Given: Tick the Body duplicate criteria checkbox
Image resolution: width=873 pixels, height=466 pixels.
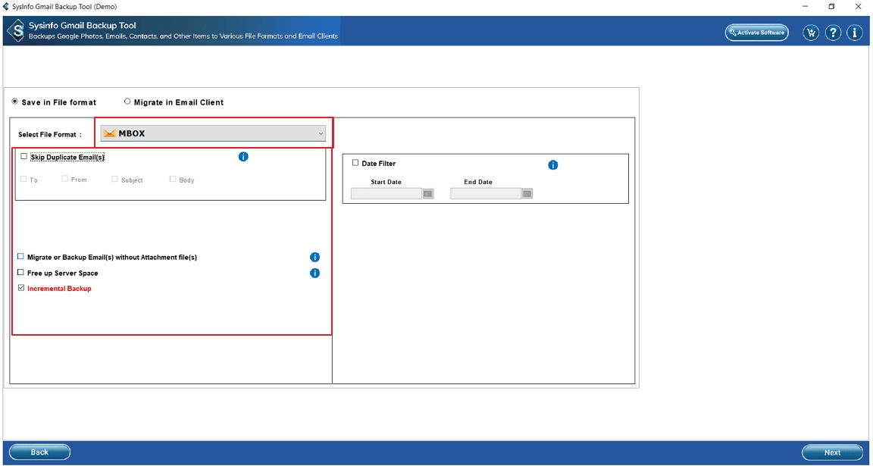Looking at the screenshot, I should (173, 180).
